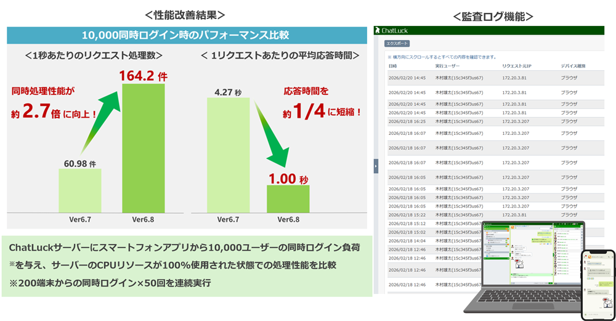
Task: Click the ChatLuck title text in green header
Action: 394,30
